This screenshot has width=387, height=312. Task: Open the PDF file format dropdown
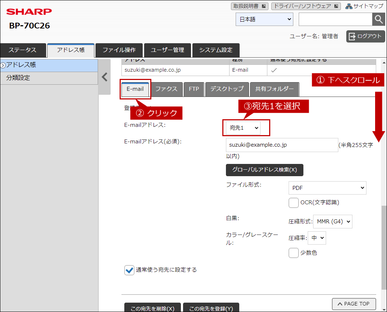pyautogui.click(x=327, y=188)
